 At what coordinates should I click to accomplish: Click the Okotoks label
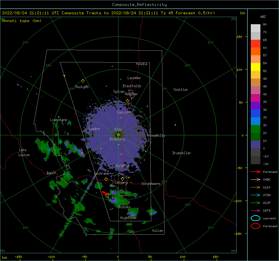(124, 207)
